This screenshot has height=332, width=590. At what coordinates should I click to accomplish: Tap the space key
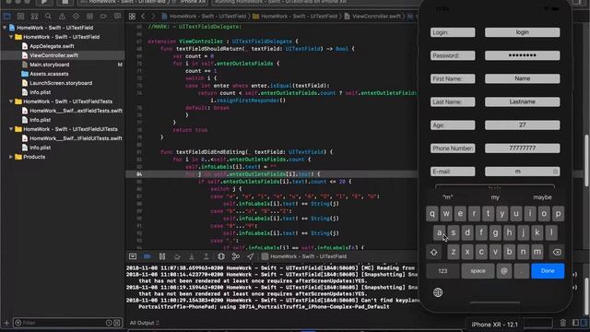pos(478,271)
